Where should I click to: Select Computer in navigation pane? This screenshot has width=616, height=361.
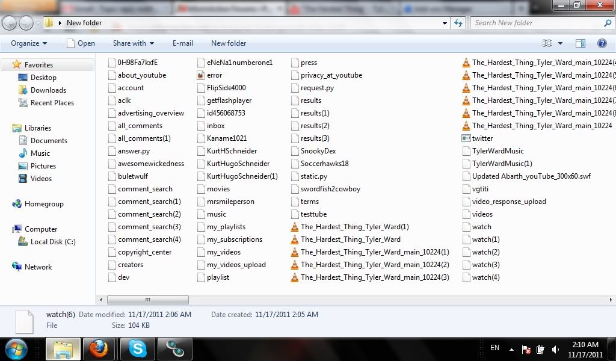[x=41, y=229]
